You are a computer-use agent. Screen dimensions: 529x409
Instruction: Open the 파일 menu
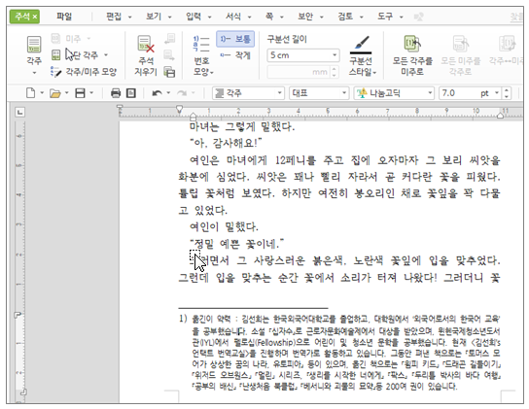tap(64, 17)
